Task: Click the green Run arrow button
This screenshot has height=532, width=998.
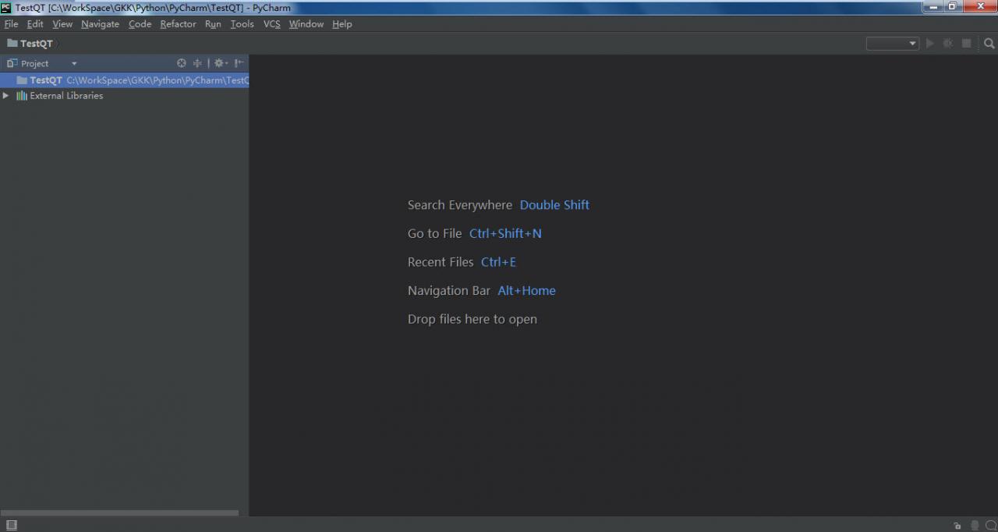Action: click(x=929, y=44)
